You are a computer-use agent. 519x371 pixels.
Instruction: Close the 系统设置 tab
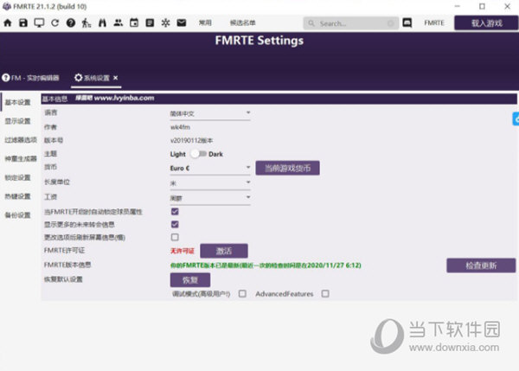pyautogui.click(x=116, y=78)
